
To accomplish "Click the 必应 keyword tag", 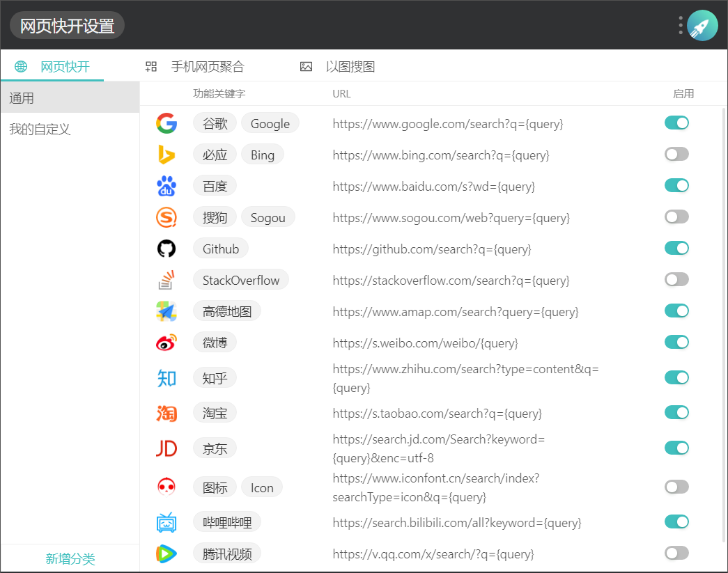I will (215, 155).
